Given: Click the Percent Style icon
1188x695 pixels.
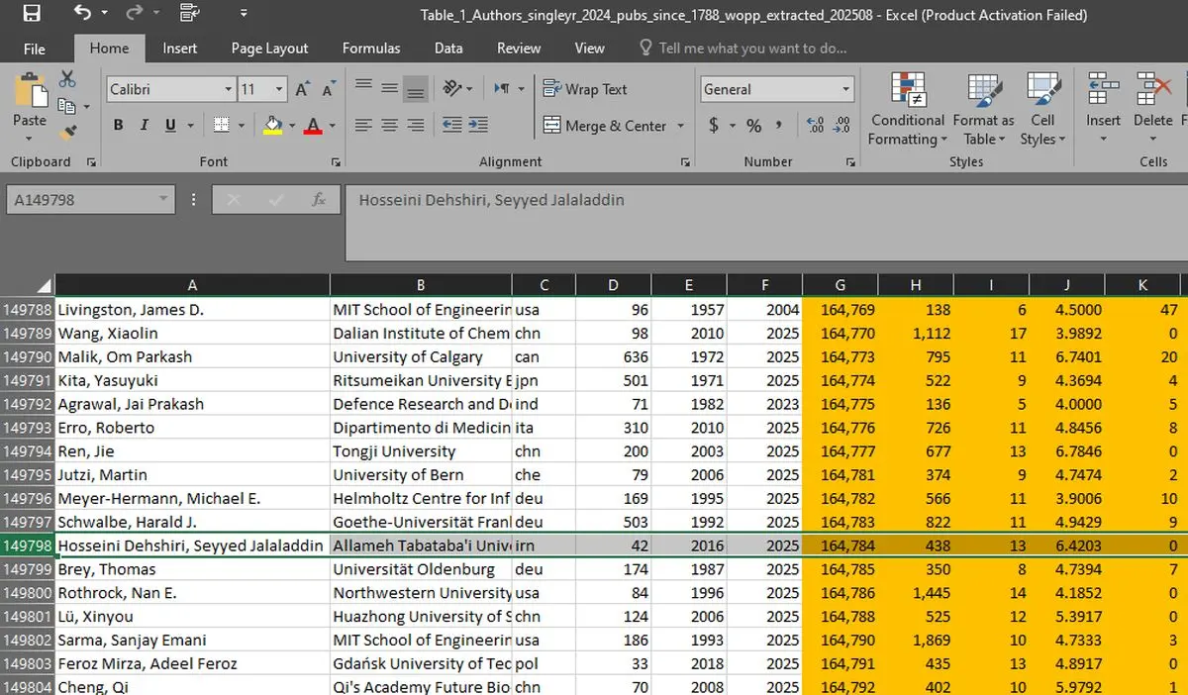Looking at the screenshot, I should (754, 126).
